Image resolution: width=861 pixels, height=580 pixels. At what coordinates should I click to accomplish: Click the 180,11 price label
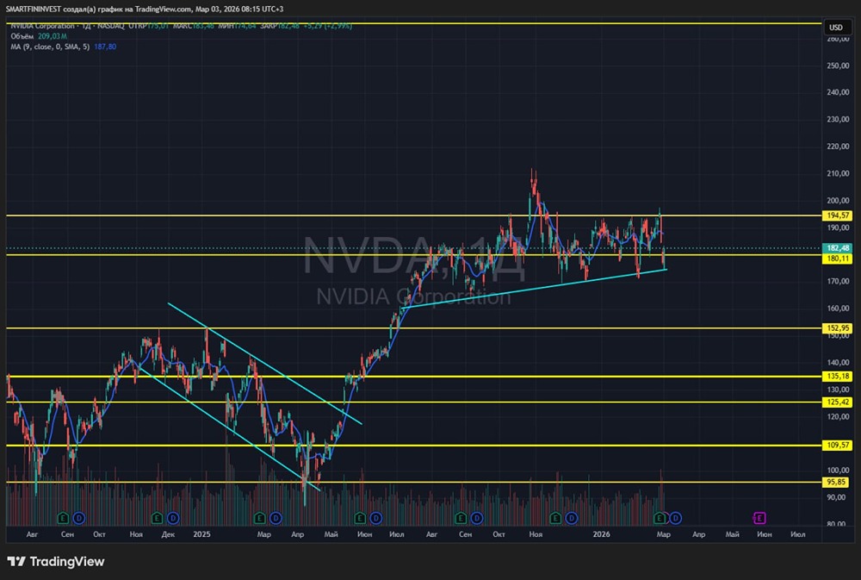[x=837, y=259]
